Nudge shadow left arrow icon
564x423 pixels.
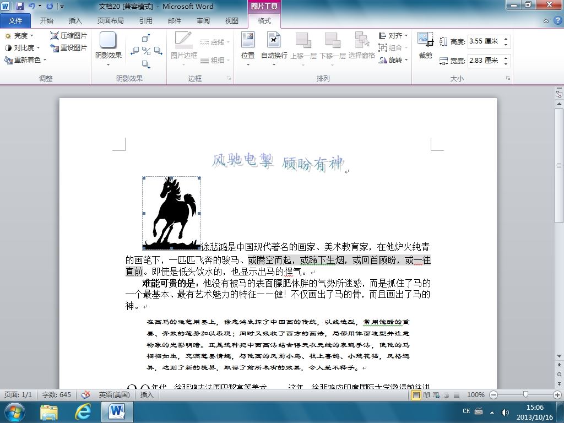(135, 51)
